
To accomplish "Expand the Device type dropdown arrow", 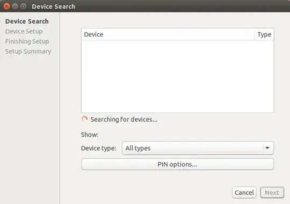I will coord(267,148).
